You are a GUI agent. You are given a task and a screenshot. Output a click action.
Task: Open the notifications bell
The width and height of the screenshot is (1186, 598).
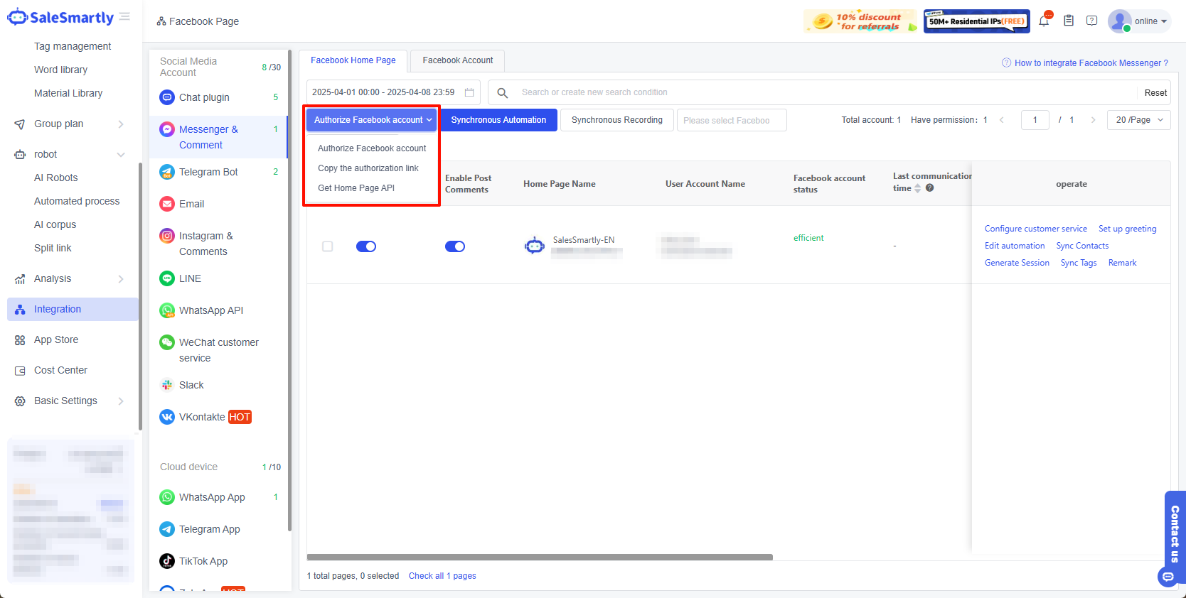click(1044, 21)
